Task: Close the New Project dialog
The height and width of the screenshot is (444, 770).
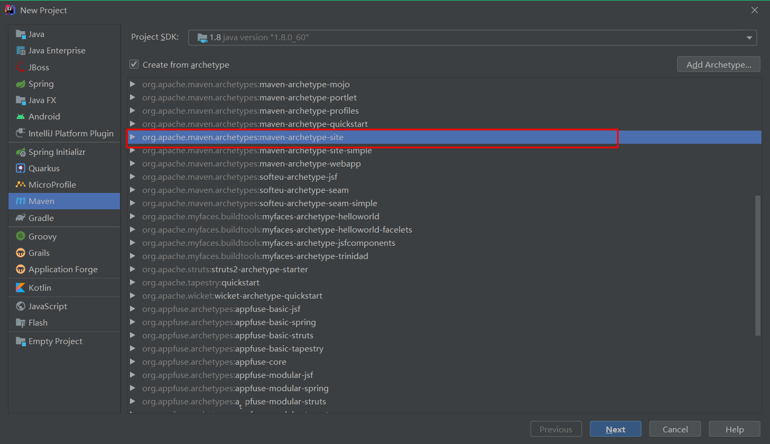Action: pos(755,10)
